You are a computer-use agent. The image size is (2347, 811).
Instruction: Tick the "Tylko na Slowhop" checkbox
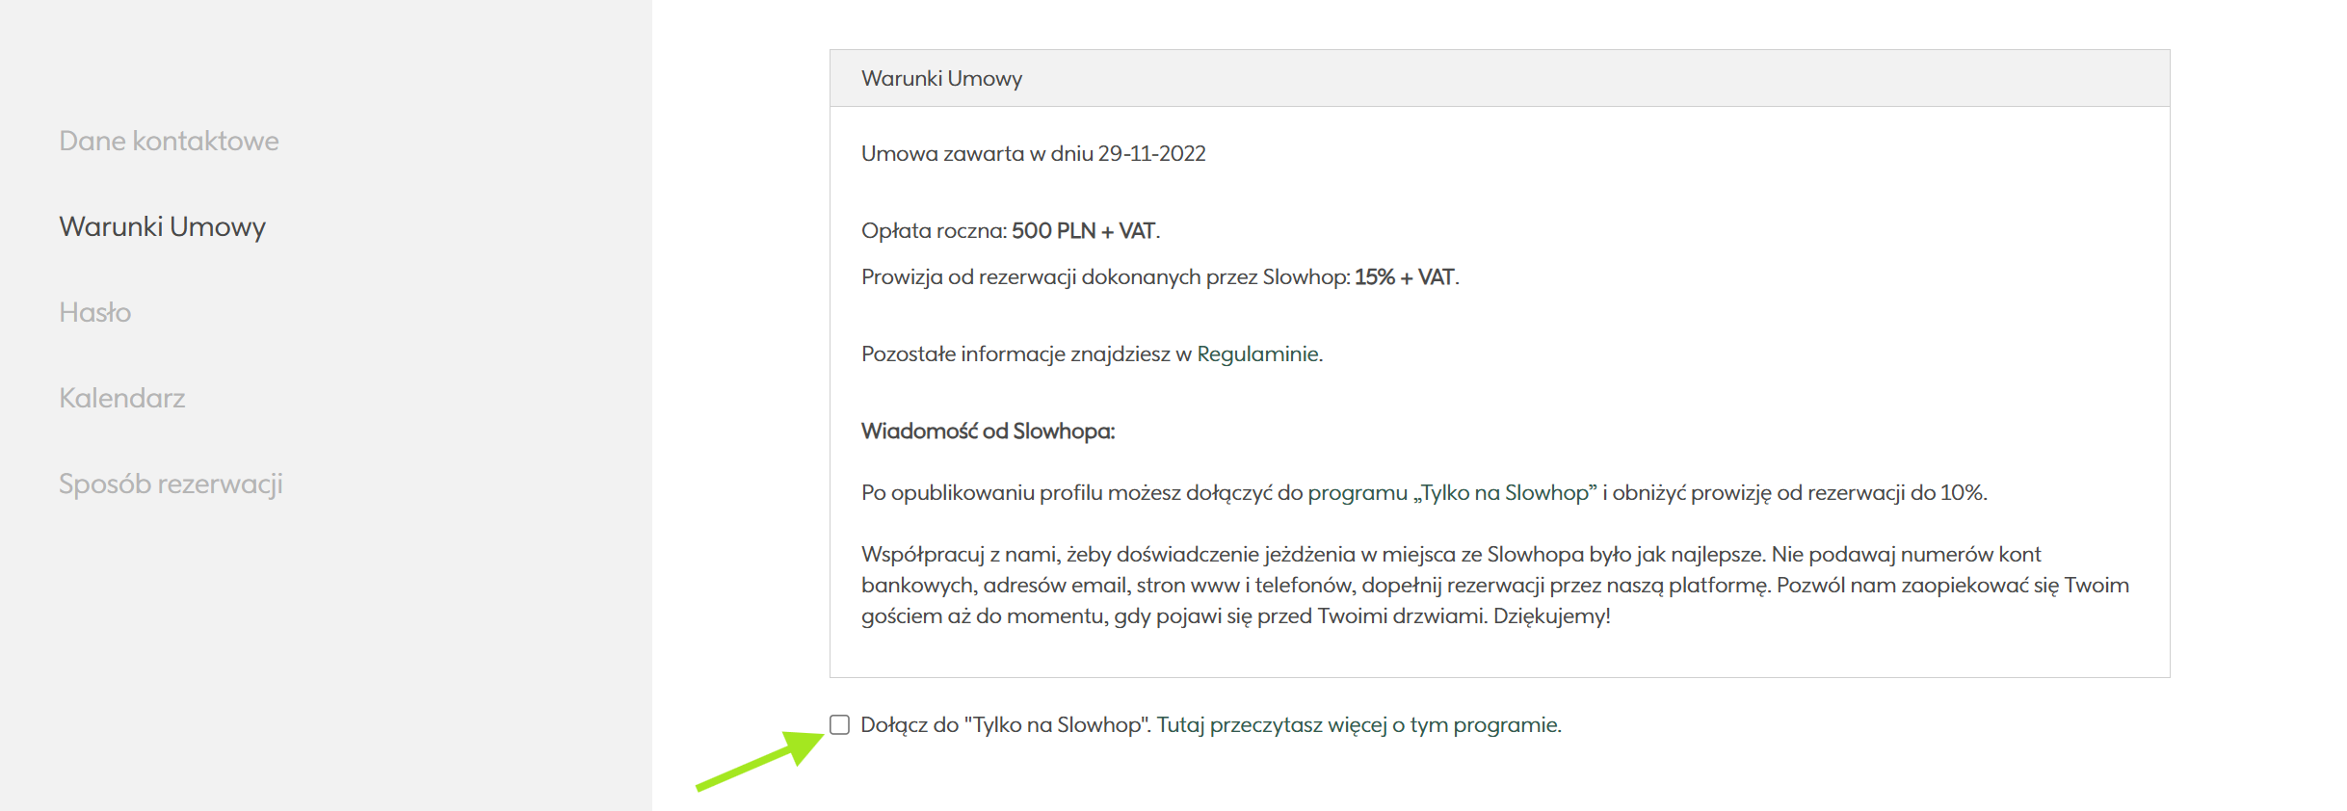pyautogui.click(x=840, y=724)
